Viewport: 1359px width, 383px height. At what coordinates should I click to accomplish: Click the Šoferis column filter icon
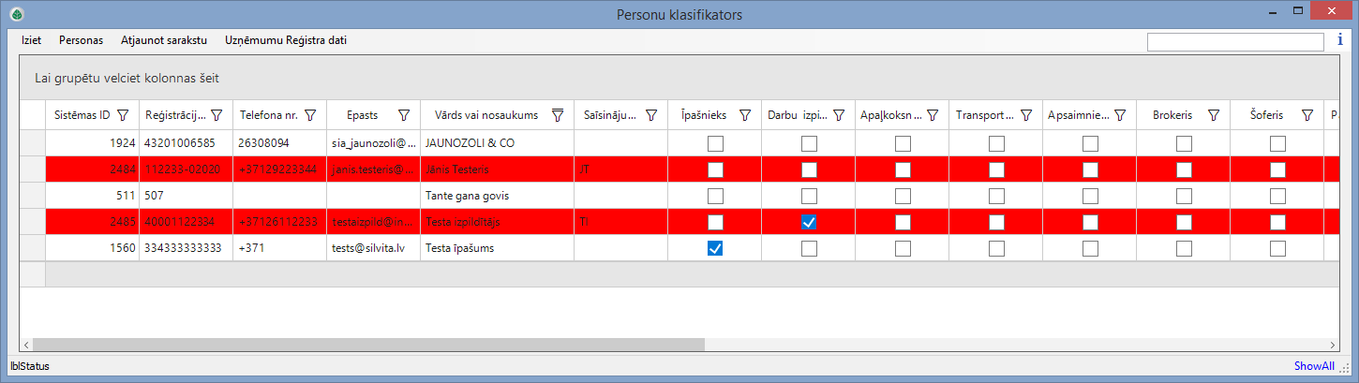(1307, 115)
